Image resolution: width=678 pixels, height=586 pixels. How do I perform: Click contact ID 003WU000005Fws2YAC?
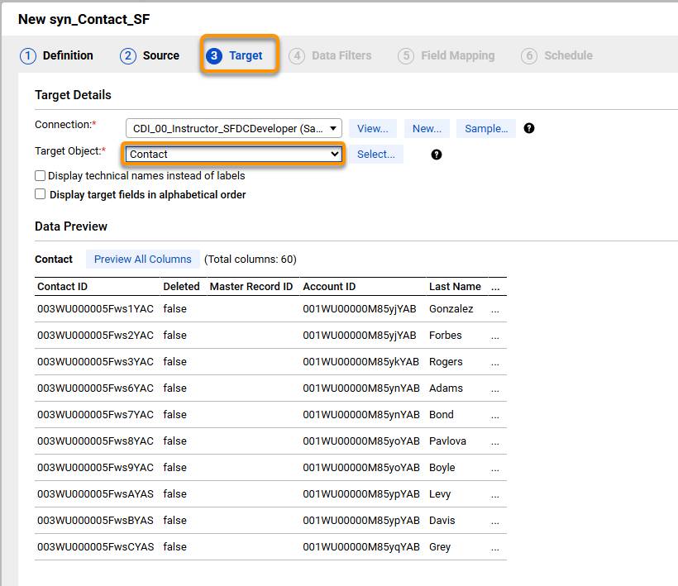95,336
